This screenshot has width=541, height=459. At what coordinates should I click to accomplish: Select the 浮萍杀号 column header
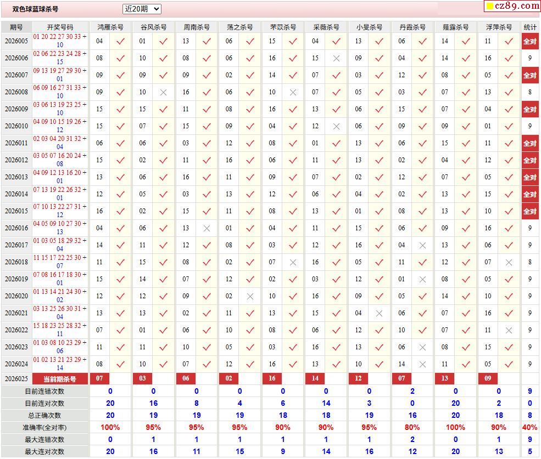(x=498, y=27)
